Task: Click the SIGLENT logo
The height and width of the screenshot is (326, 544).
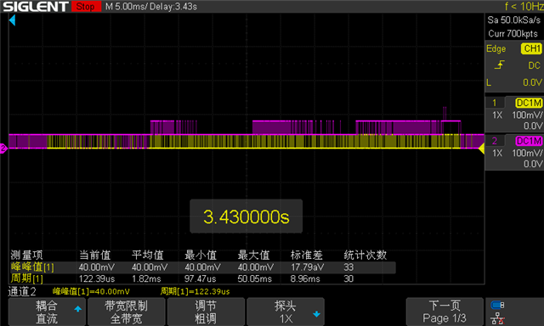Action: (36, 7)
